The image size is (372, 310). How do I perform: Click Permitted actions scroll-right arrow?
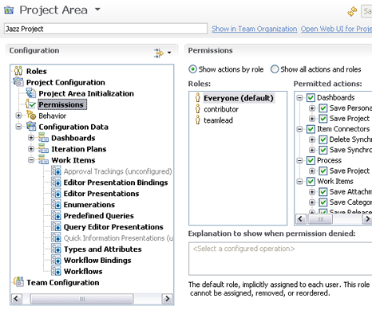click(x=367, y=219)
